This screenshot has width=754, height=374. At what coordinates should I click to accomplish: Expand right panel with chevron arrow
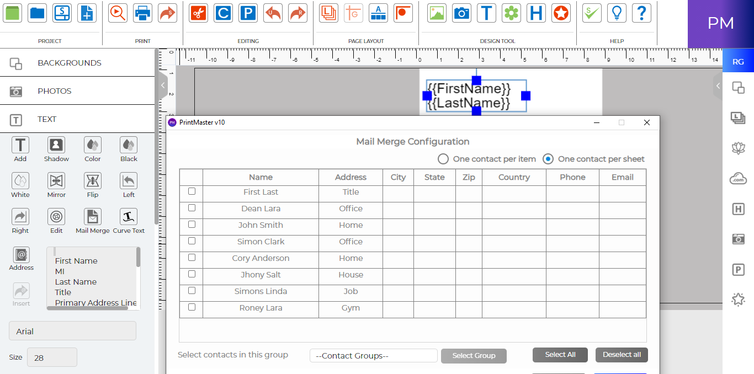point(718,86)
